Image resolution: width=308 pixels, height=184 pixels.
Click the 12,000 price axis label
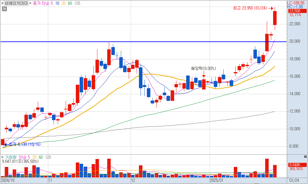point(295,111)
